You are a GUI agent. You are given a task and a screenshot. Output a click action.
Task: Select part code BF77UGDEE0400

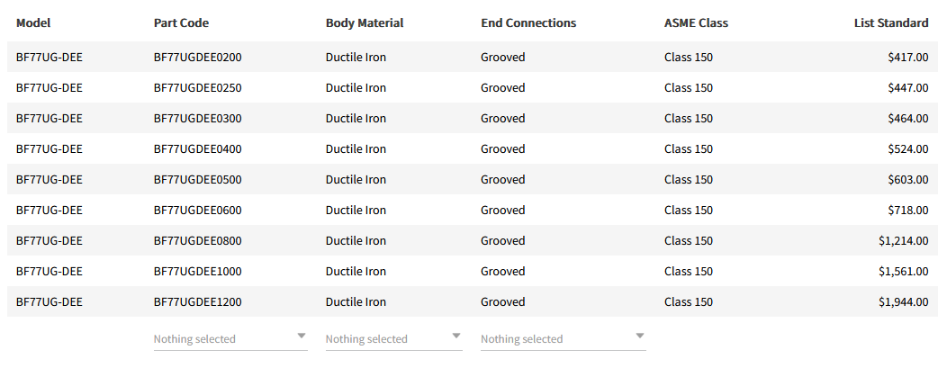click(197, 149)
